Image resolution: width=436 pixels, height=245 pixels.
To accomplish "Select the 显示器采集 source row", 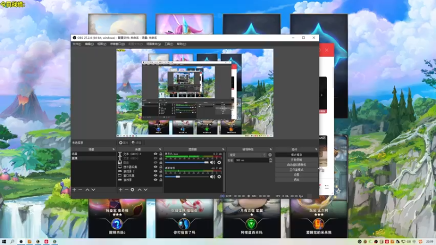I will tap(140, 167).
